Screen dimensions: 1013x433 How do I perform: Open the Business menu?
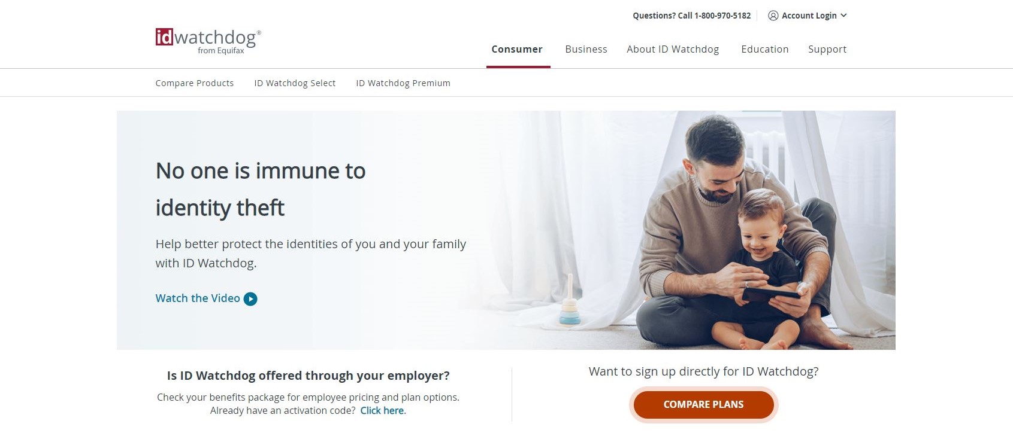point(586,49)
